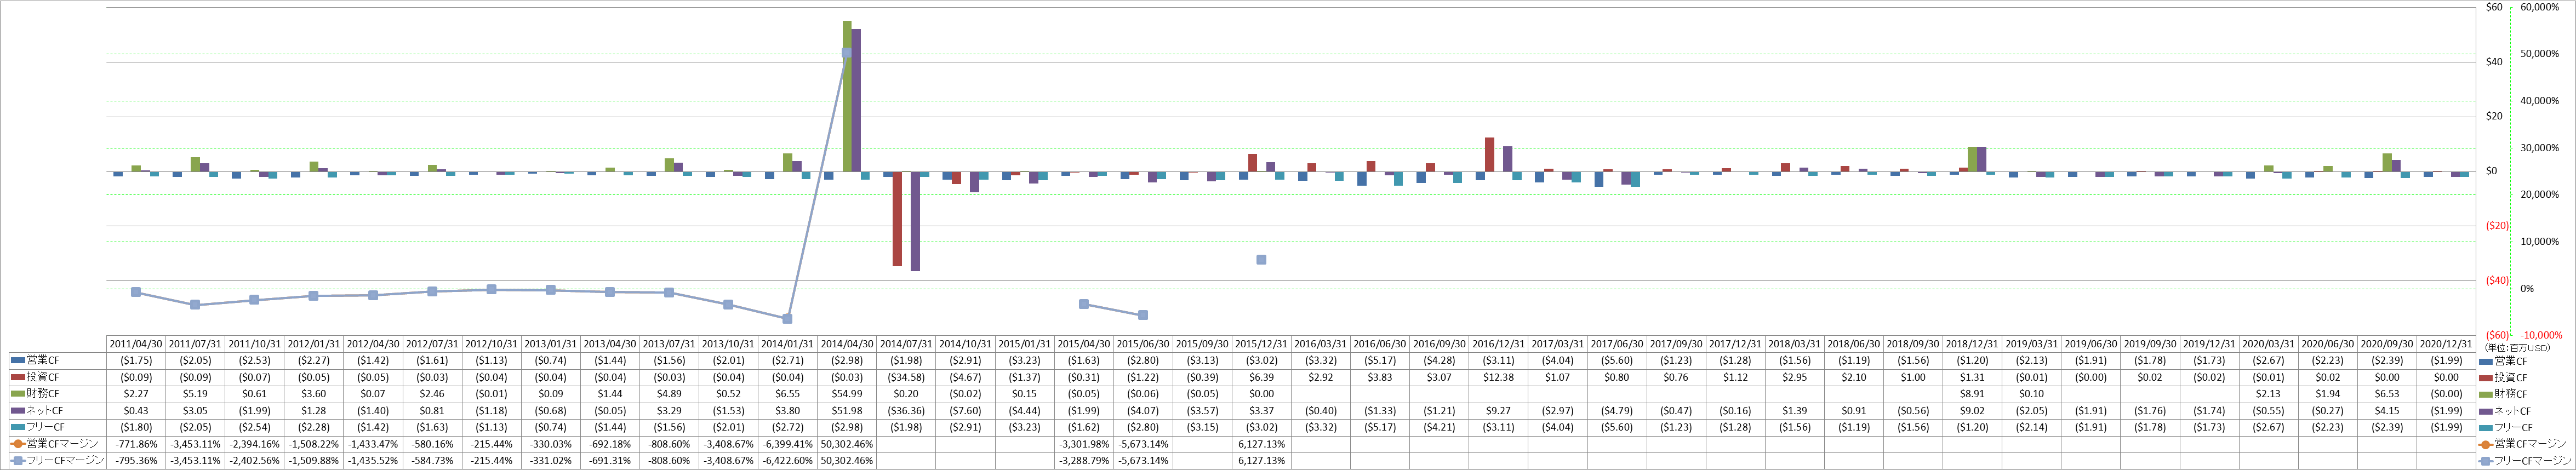Click the ($7.60) ネットCF cell
Viewport: 2576px width, 470px height.
point(965,411)
